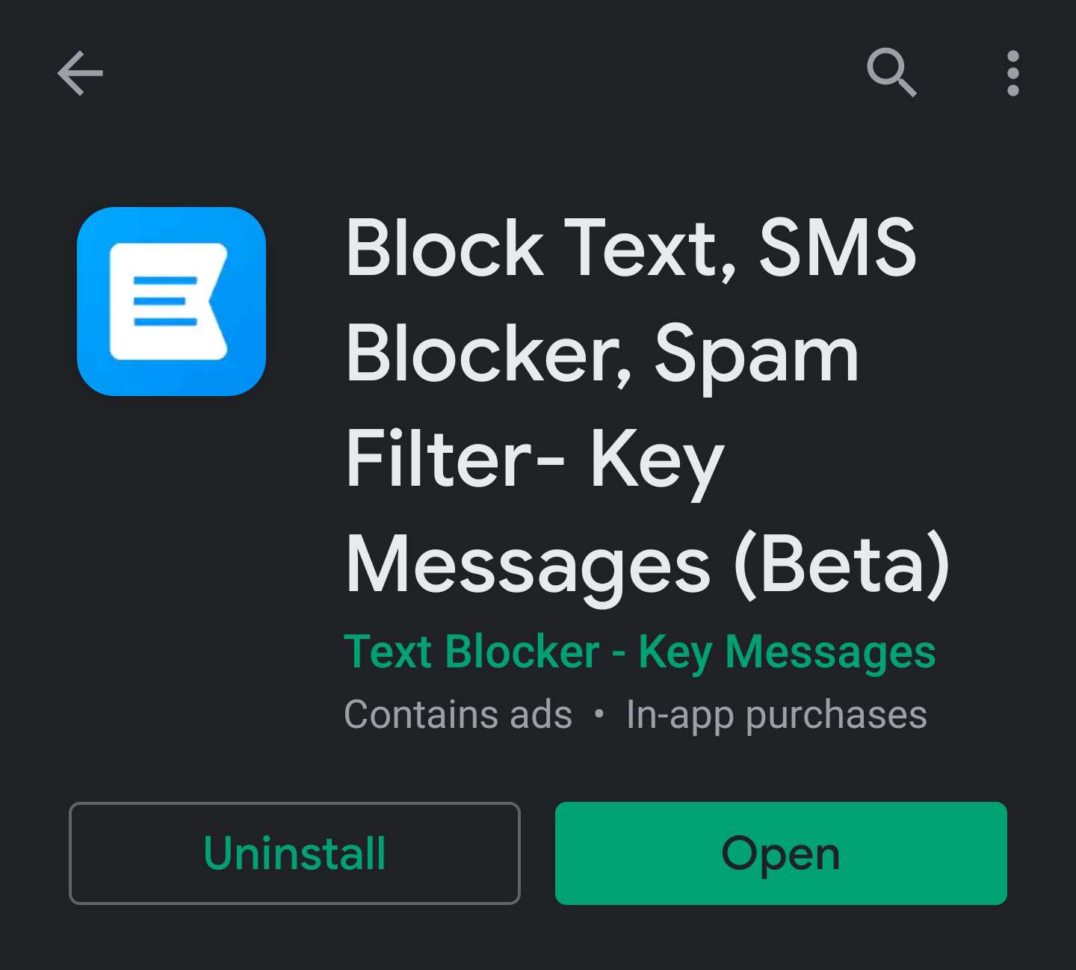Click the white message logo on the app tile
This screenshot has height=970, width=1076.
point(169,301)
